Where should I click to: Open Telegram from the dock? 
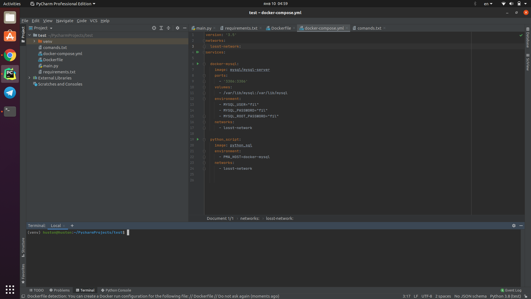[10, 93]
